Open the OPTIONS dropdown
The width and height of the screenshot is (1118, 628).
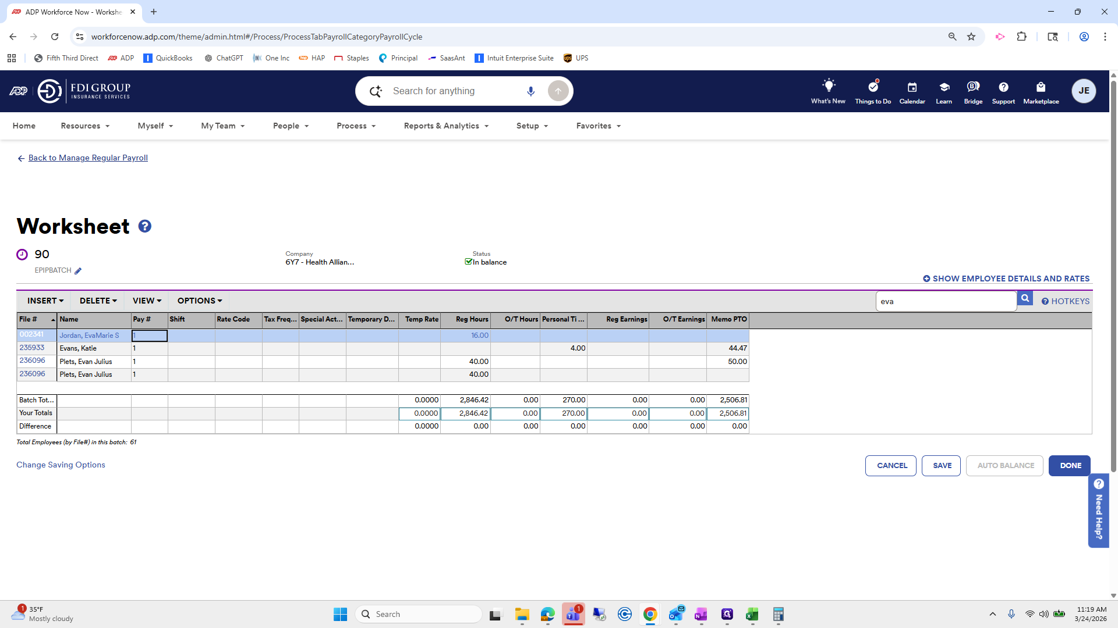coord(199,301)
